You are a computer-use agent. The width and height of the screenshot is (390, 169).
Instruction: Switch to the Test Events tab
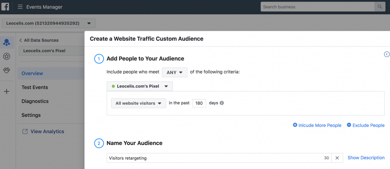click(35, 87)
